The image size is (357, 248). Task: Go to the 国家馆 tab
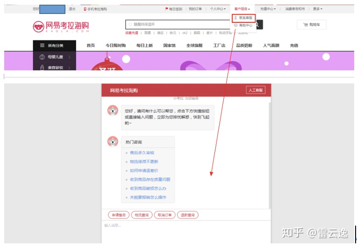pyautogui.click(x=170, y=45)
